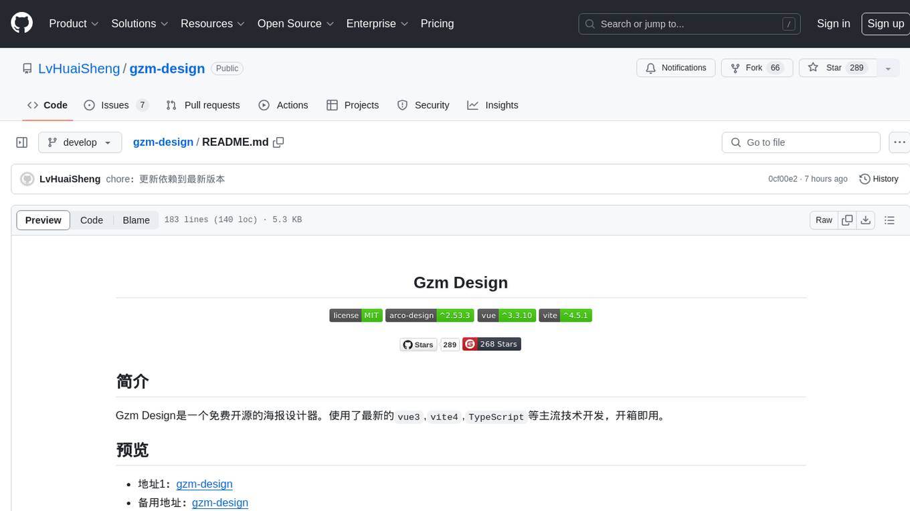Viewport: 910px width, 511px height.
Task: Click the Issues counter 7
Action: pyautogui.click(x=142, y=105)
